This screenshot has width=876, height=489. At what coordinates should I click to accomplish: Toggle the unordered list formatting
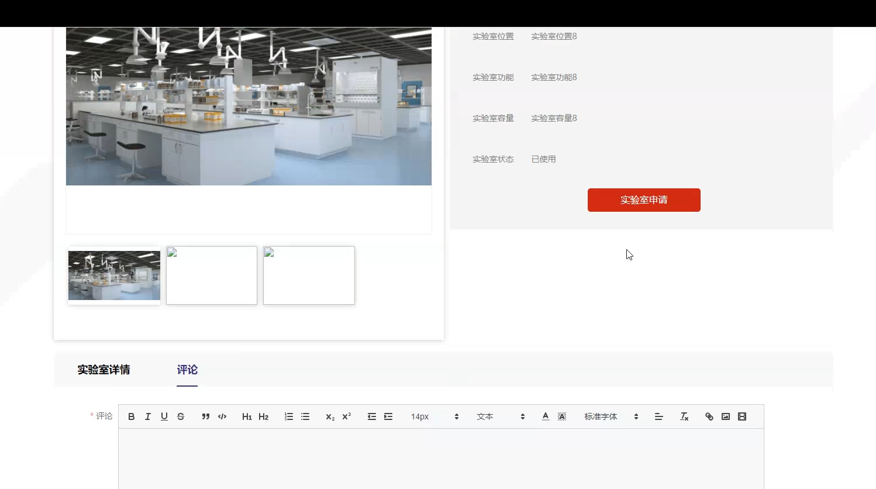tap(305, 416)
